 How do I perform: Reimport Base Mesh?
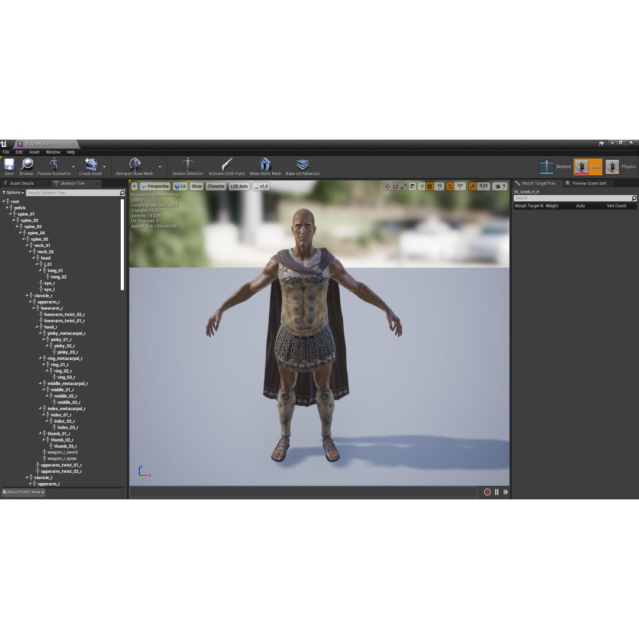click(135, 167)
